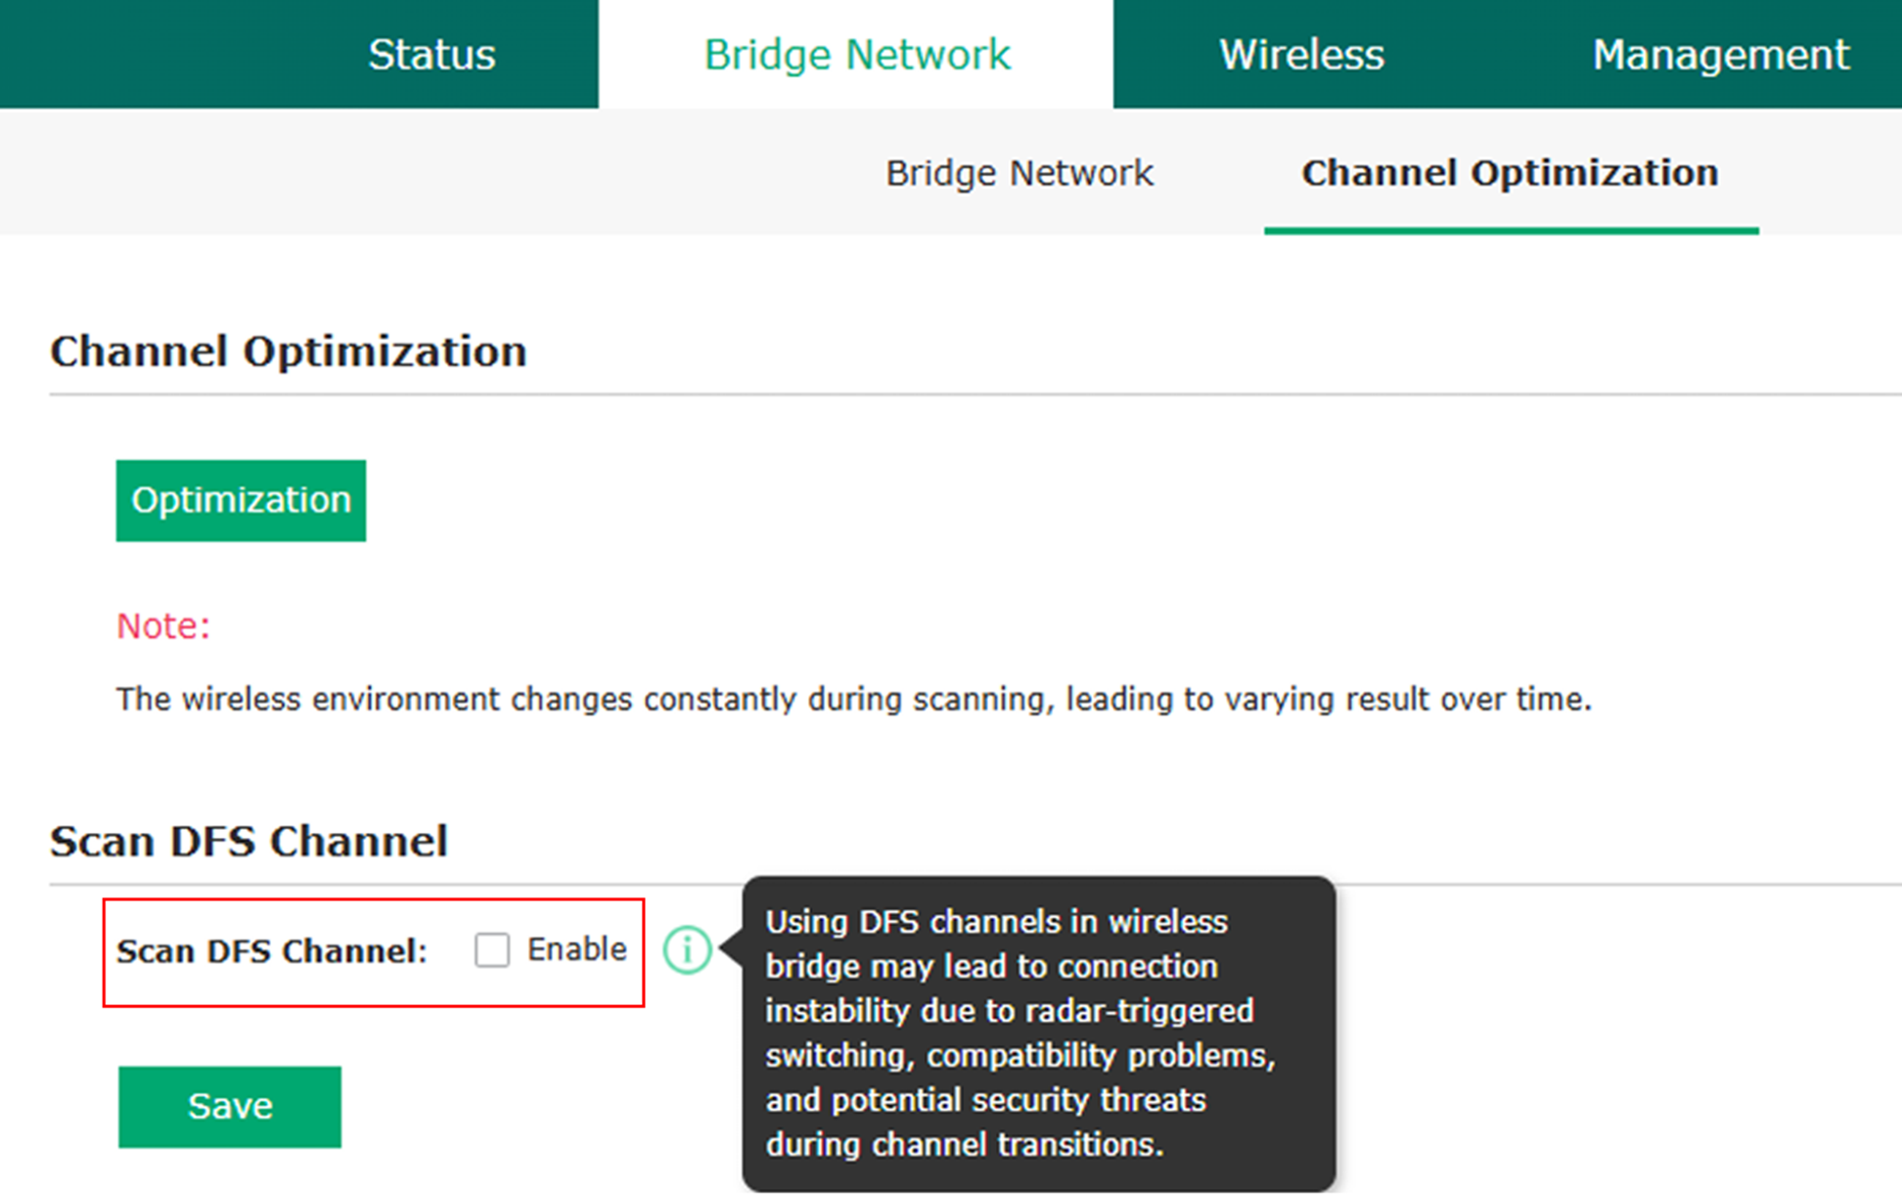This screenshot has height=1196, width=1902.
Task: Click the red Note: label
Action: point(163,626)
